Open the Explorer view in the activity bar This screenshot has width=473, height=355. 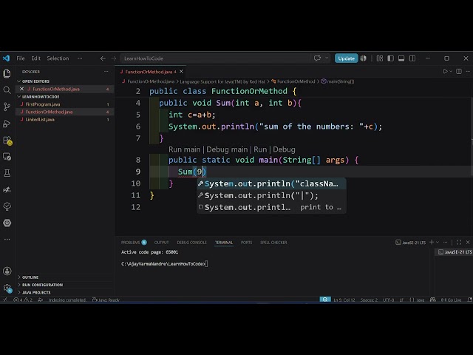point(7,73)
